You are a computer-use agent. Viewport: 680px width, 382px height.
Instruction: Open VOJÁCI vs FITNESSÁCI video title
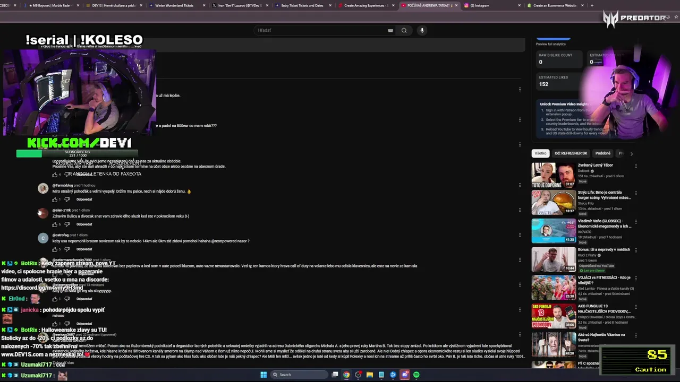(x=605, y=280)
